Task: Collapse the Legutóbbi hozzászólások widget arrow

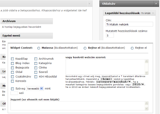Action: pos(153,13)
